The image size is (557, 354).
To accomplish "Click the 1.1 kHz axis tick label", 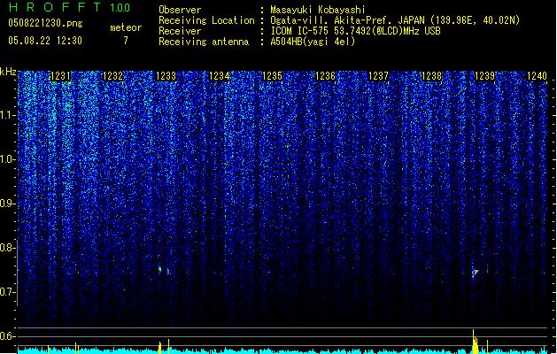I will point(7,115).
